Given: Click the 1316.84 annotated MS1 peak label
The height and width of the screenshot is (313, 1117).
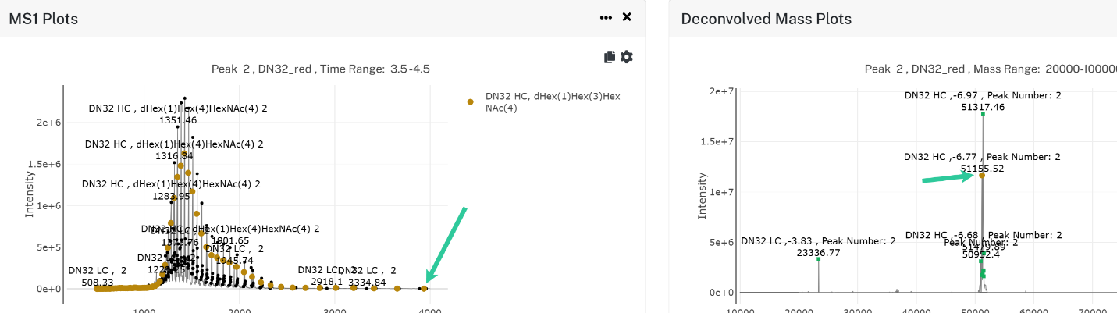Looking at the screenshot, I should point(175,156).
